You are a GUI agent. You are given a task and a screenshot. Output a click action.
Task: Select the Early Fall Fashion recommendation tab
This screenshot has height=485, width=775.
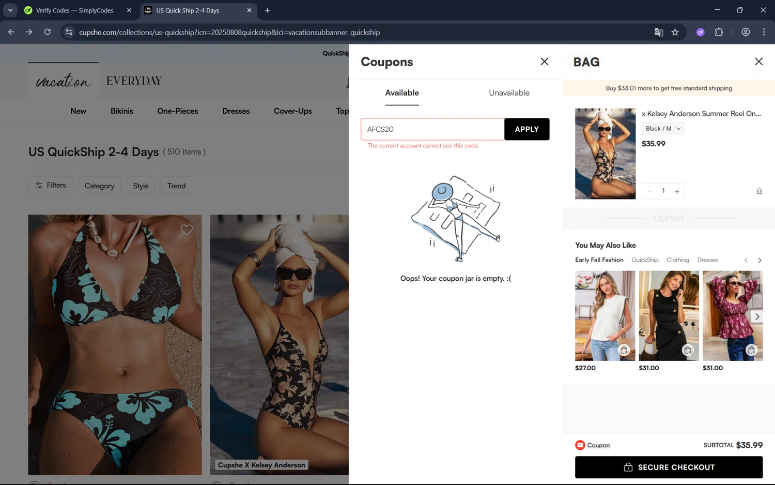tap(599, 260)
